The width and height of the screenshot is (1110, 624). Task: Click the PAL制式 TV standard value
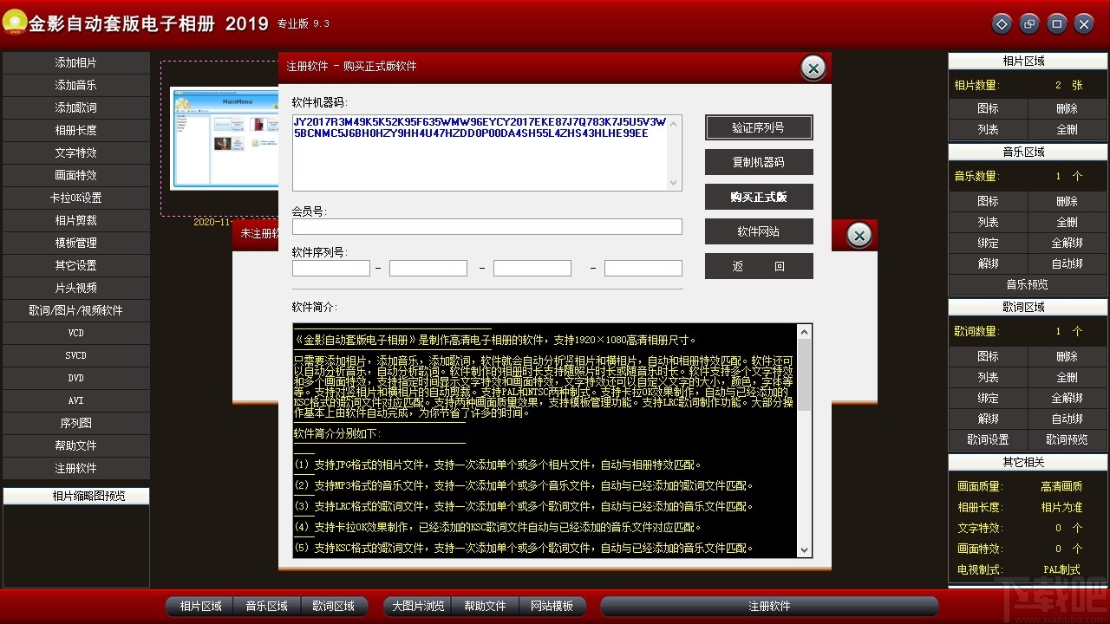point(1062,570)
